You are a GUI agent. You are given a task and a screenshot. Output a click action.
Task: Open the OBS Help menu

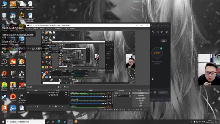(73, 28)
